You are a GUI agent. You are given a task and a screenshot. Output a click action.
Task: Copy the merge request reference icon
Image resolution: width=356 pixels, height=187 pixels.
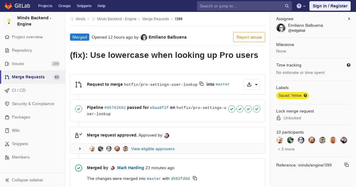[347, 165]
